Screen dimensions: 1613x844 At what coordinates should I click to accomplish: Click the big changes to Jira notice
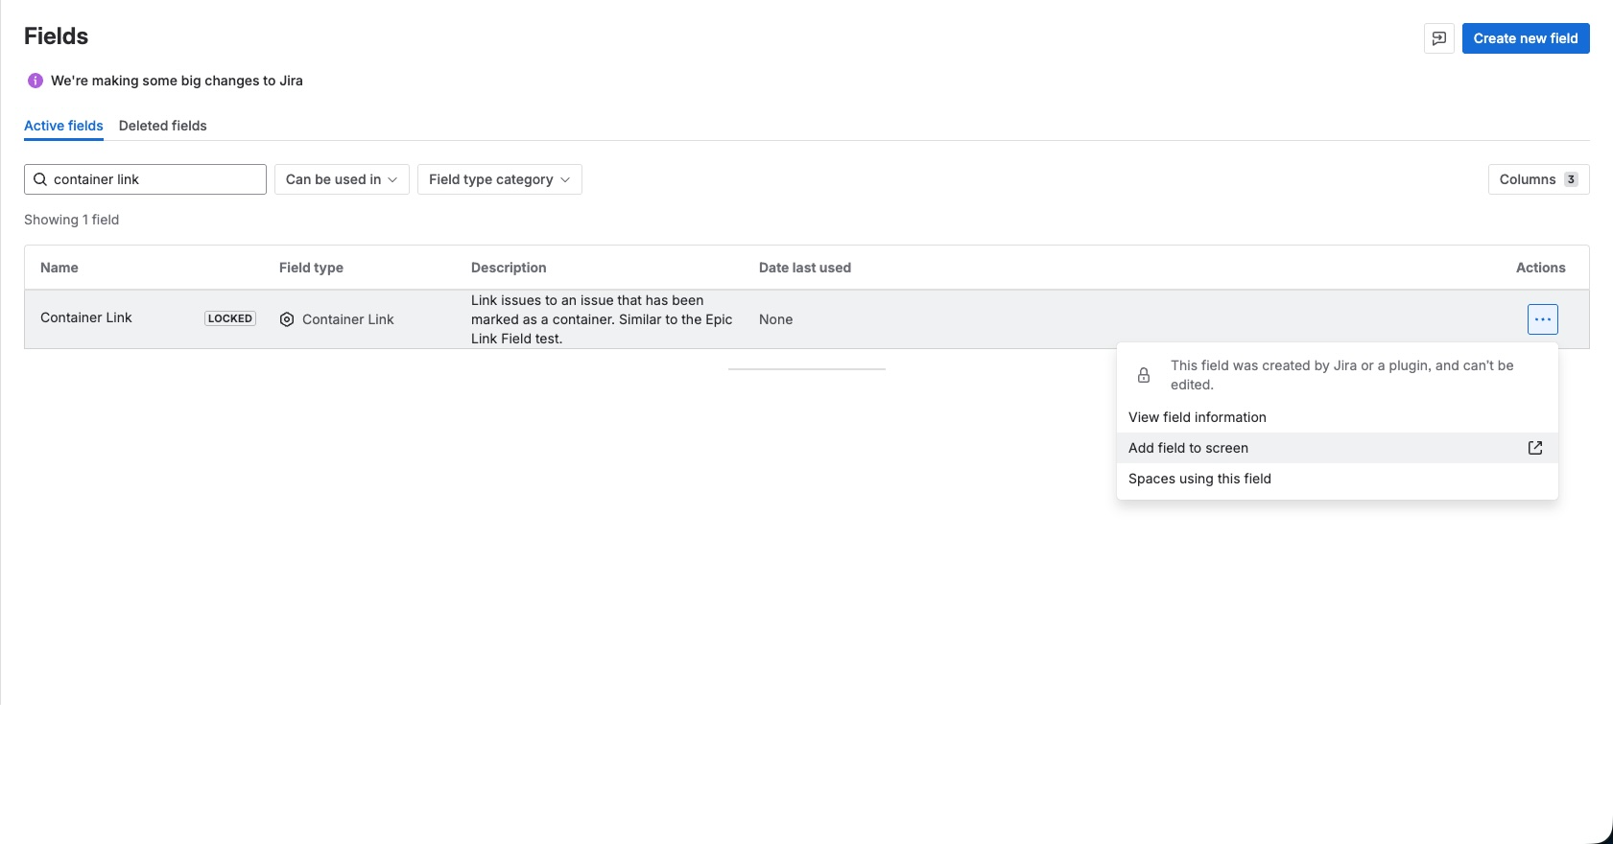click(x=177, y=81)
